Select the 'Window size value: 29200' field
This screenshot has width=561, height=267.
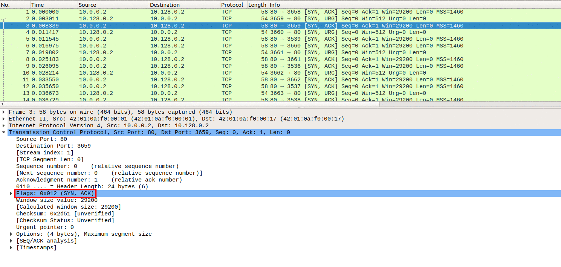[x=57, y=200]
